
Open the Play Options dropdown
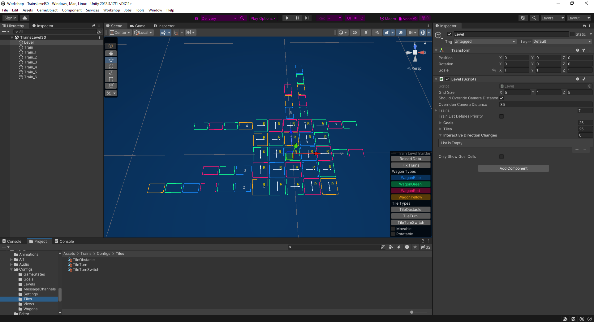coord(263,18)
